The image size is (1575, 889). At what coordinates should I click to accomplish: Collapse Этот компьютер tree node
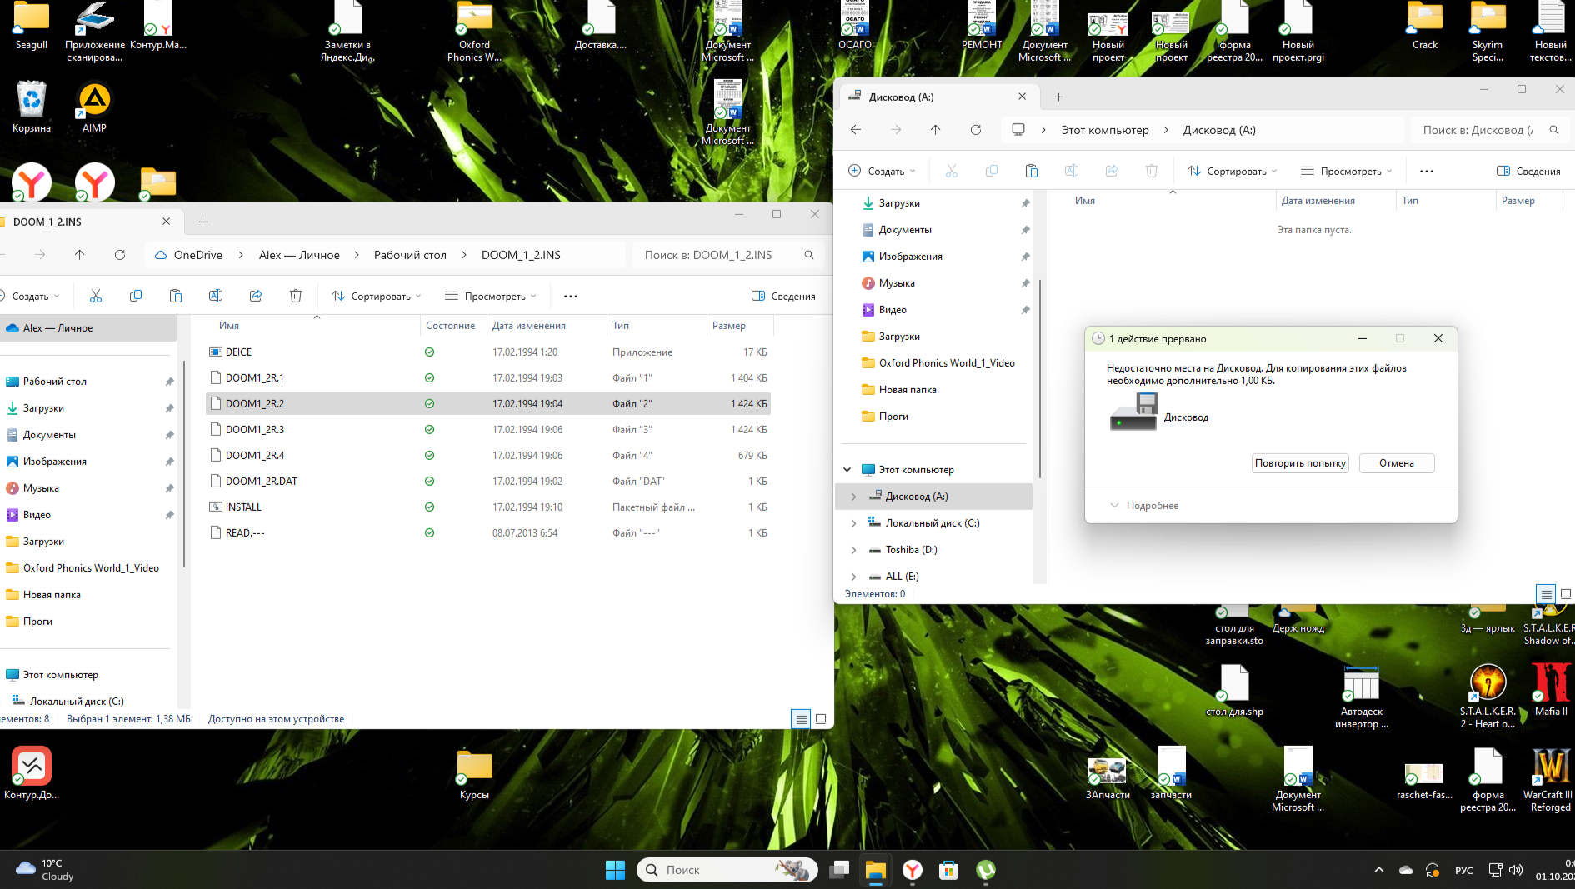847,470
